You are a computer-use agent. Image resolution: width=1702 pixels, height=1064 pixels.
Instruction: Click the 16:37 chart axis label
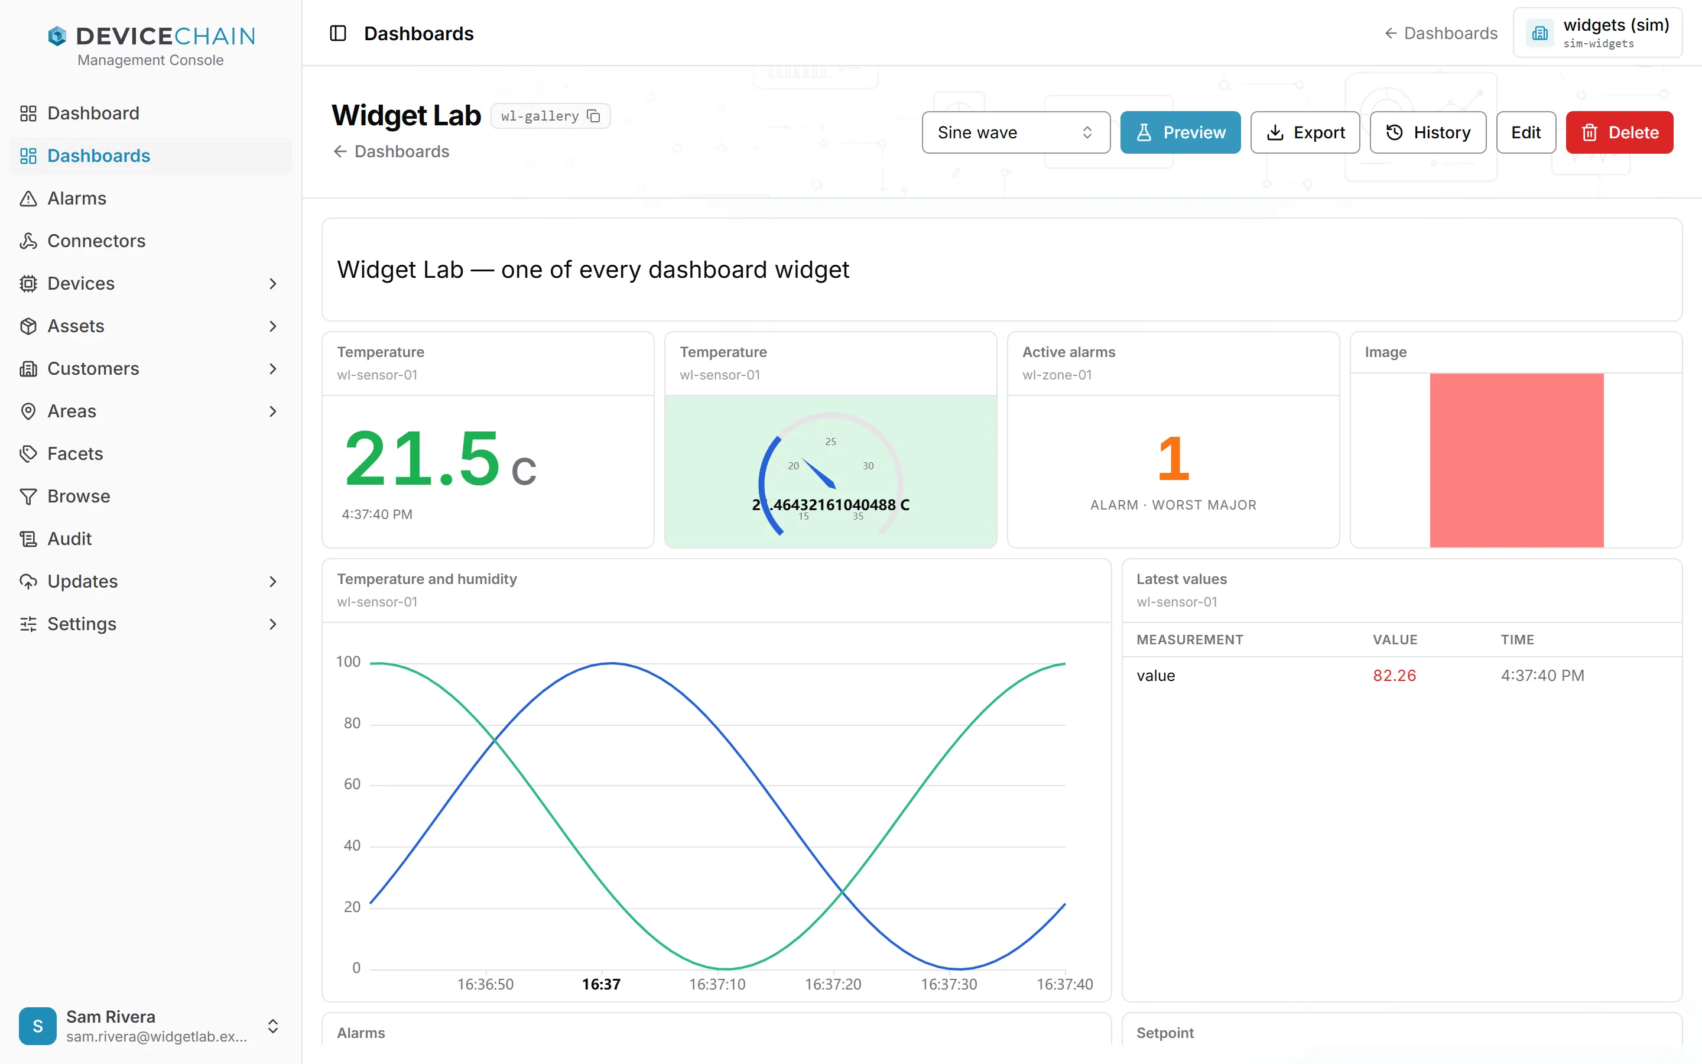point(602,984)
